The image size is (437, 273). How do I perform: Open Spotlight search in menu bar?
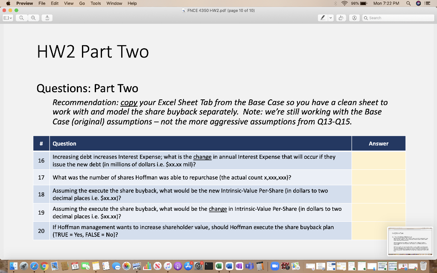click(x=408, y=3)
